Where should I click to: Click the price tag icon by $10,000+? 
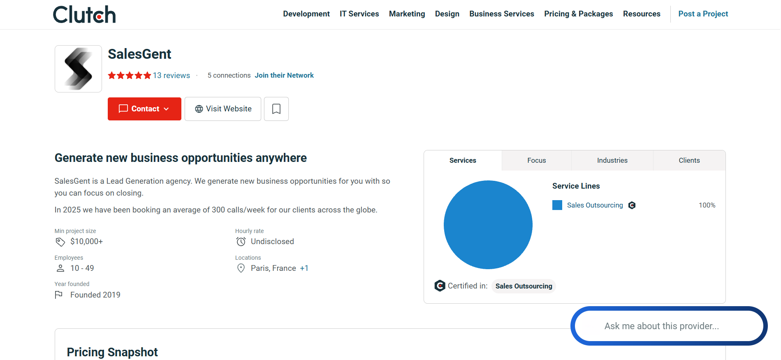tap(60, 242)
